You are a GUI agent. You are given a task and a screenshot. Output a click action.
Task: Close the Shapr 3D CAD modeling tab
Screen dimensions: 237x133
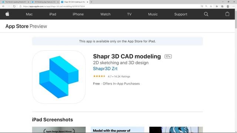click(87, 2)
